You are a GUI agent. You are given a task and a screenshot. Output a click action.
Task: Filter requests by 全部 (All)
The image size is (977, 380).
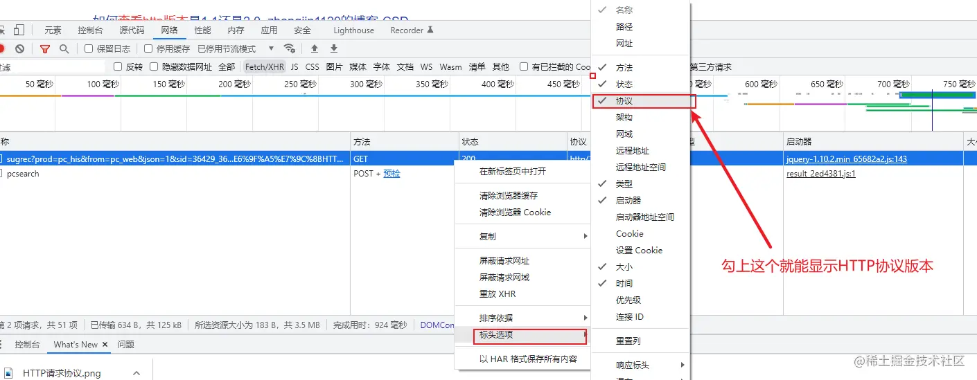point(227,67)
